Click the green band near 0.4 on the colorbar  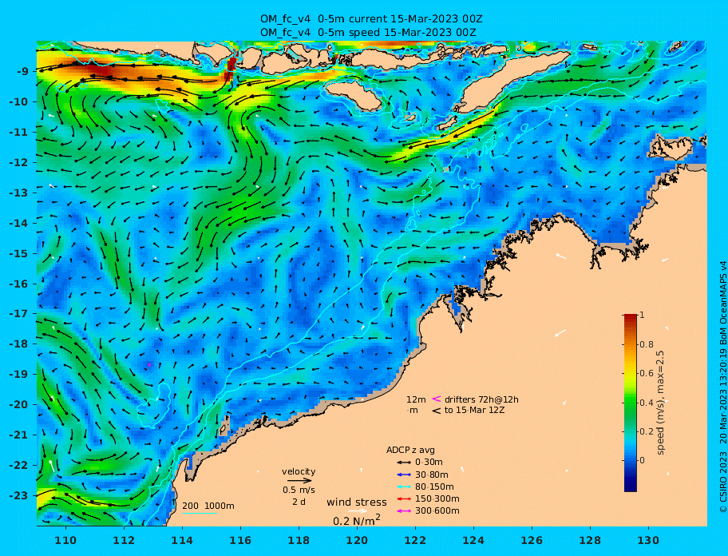tap(631, 403)
